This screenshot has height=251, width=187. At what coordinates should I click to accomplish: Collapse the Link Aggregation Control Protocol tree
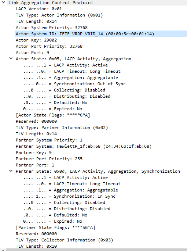point(4,2)
